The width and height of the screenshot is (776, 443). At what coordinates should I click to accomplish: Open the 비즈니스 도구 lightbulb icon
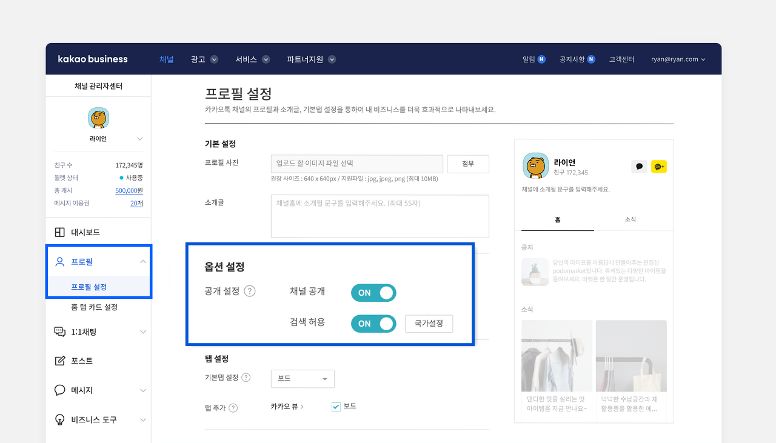[59, 419]
